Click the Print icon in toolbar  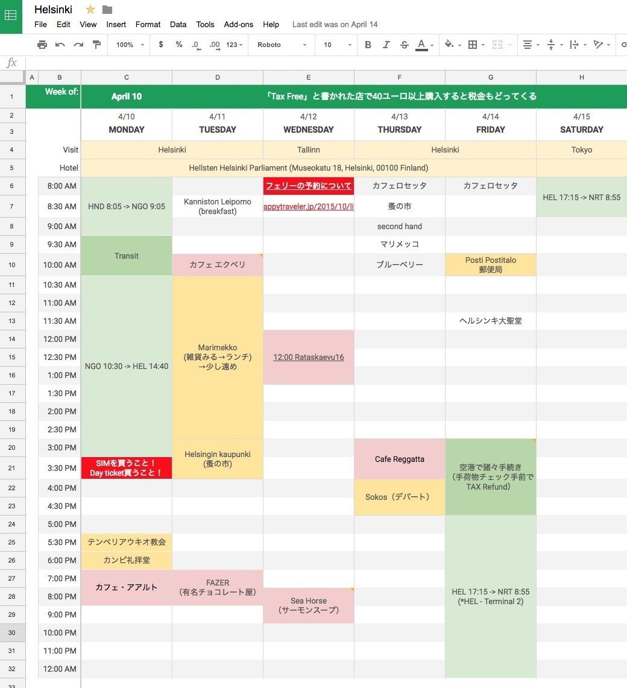coord(42,45)
